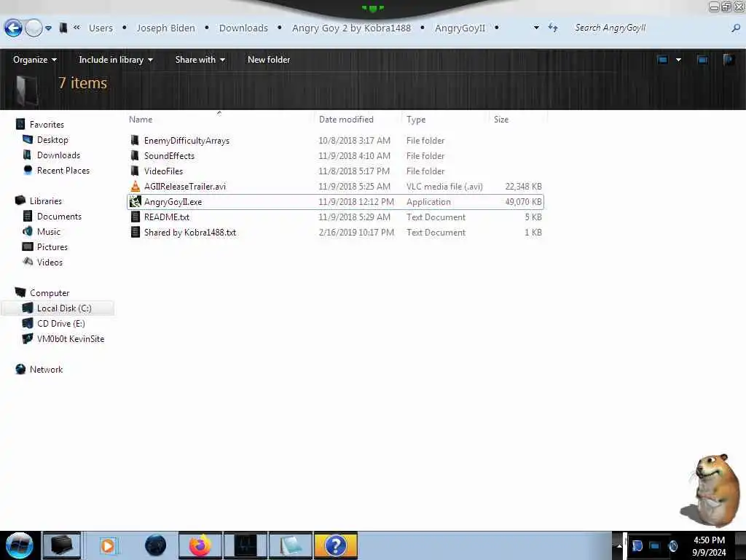
Task: Click the dark window taskbar icon
Action: (x=246, y=545)
